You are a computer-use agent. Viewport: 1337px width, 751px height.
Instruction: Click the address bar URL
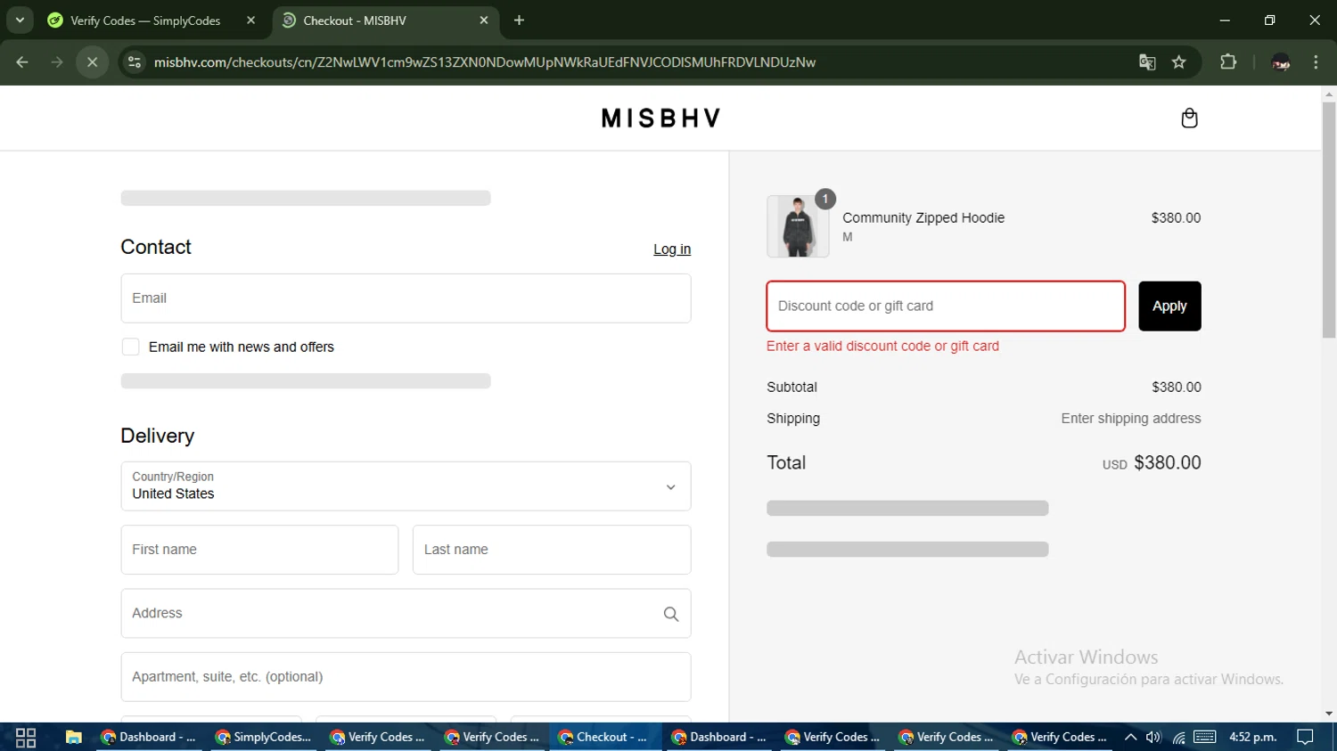click(485, 62)
